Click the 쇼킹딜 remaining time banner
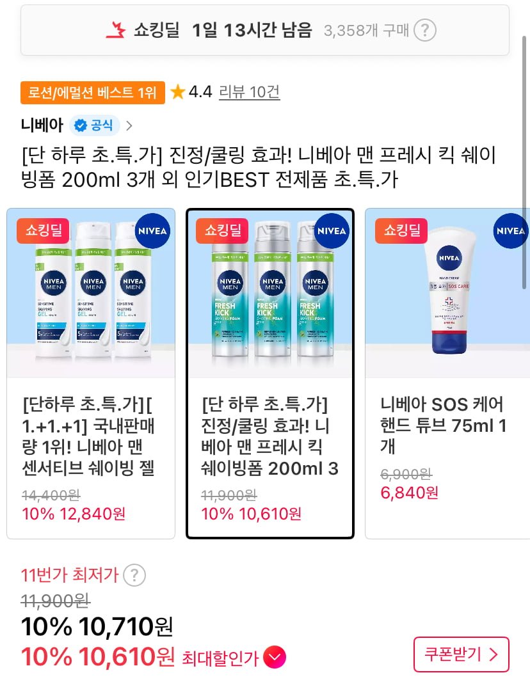The height and width of the screenshot is (682, 530). 265,30
